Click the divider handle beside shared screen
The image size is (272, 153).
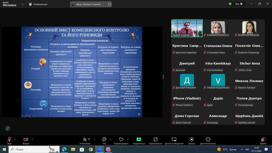(x=163, y=76)
